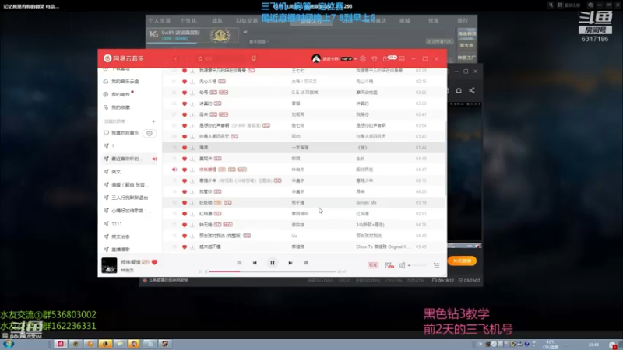
Task: Go back using the NetEase back arrow
Action: (x=176, y=59)
